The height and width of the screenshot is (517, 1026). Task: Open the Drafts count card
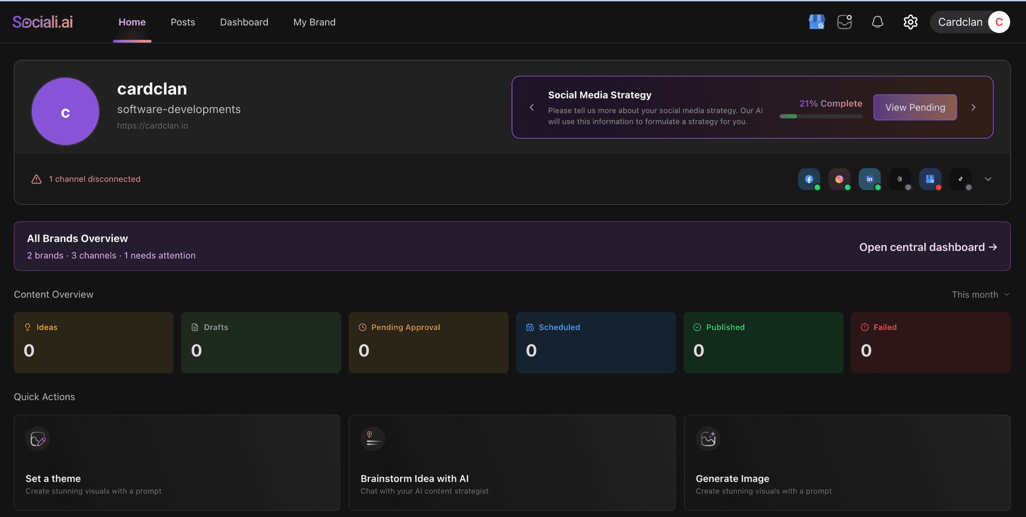coord(261,343)
